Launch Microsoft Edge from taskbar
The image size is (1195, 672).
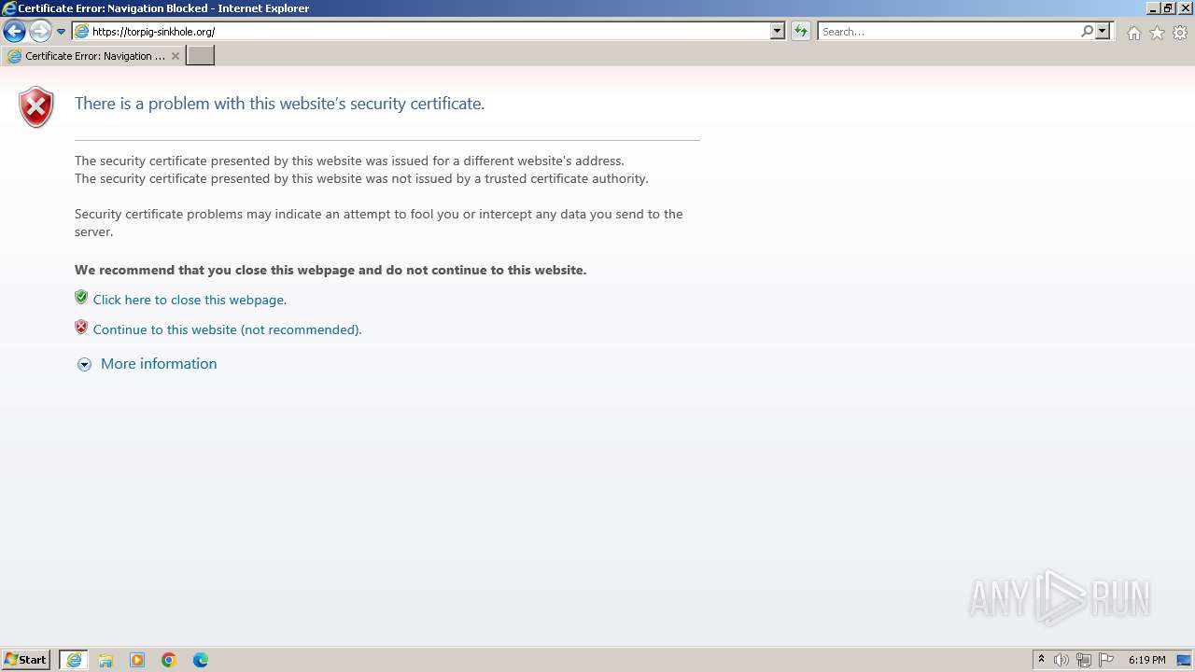[201, 660]
